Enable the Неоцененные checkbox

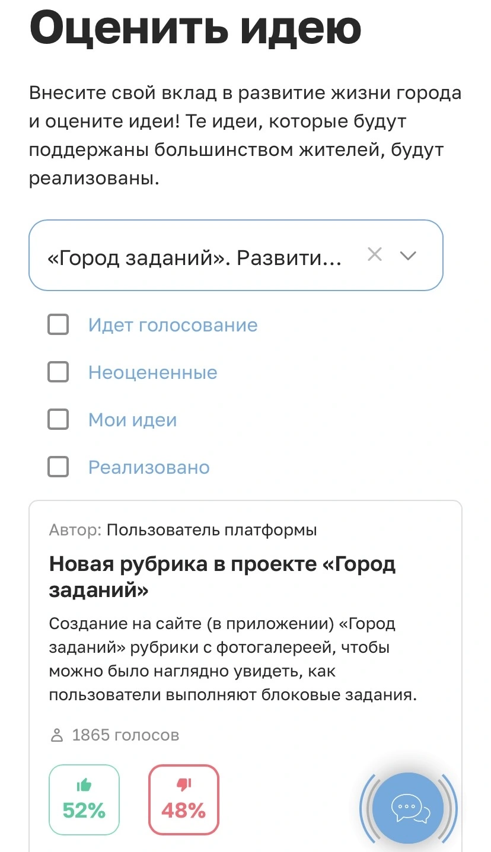(58, 372)
